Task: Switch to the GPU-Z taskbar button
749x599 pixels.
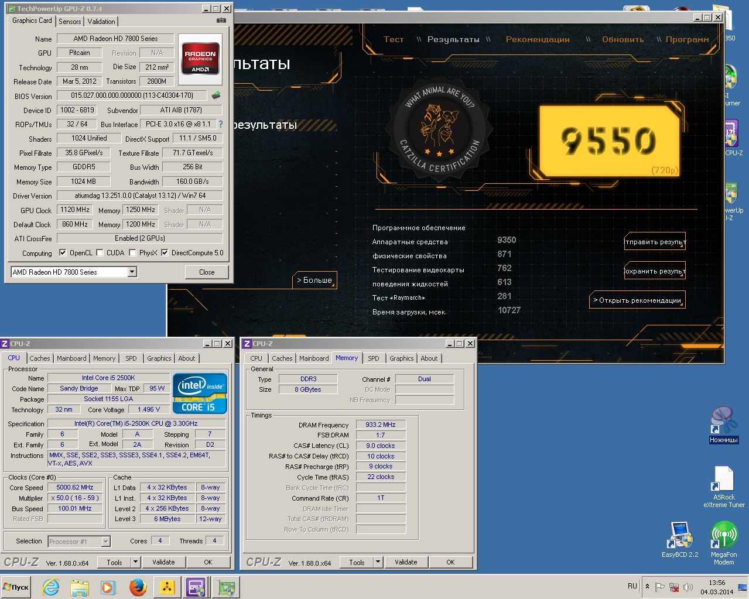Action: click(226, 587)
